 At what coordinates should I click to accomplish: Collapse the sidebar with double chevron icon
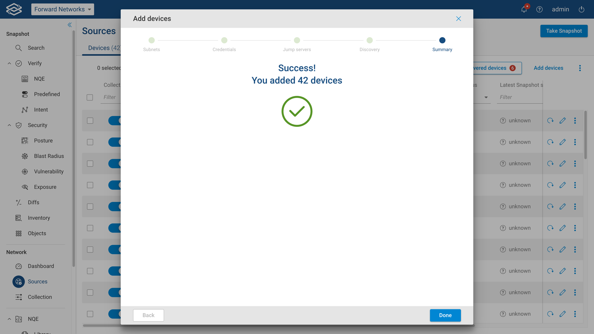click(70, 25)
